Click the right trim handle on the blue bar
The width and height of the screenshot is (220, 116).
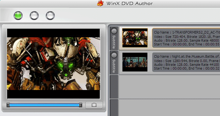[81, 105]
